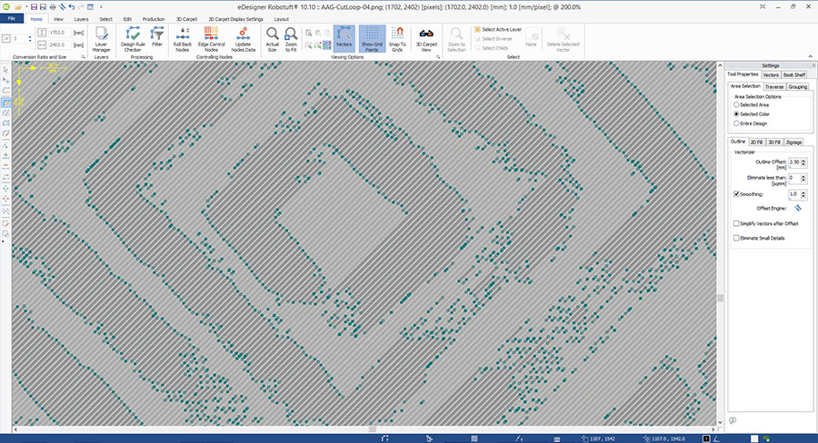The image size is (818, 443).
Task: Switch to the 3D Fill tab
Action: pos(774,142)
